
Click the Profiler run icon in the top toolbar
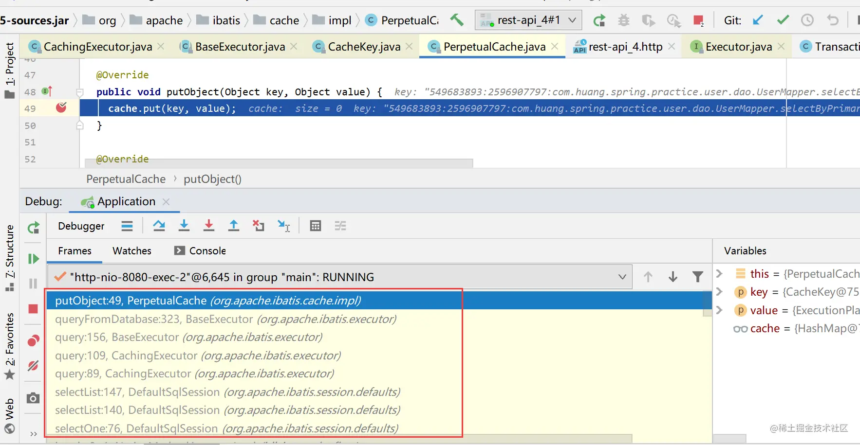pyautogui.click(x=673, y=20)
